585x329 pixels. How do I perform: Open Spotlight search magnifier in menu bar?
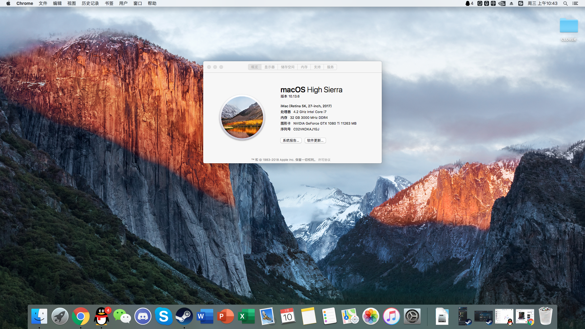565,3
